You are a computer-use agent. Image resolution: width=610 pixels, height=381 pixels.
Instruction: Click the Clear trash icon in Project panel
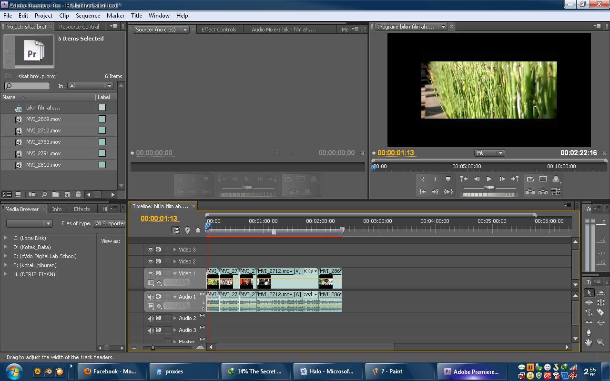click(x=79, y=194)
